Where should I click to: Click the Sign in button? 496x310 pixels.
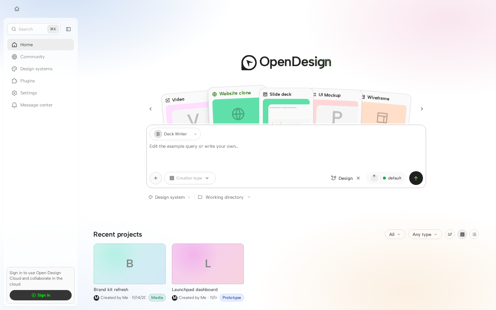click(41, 295)
